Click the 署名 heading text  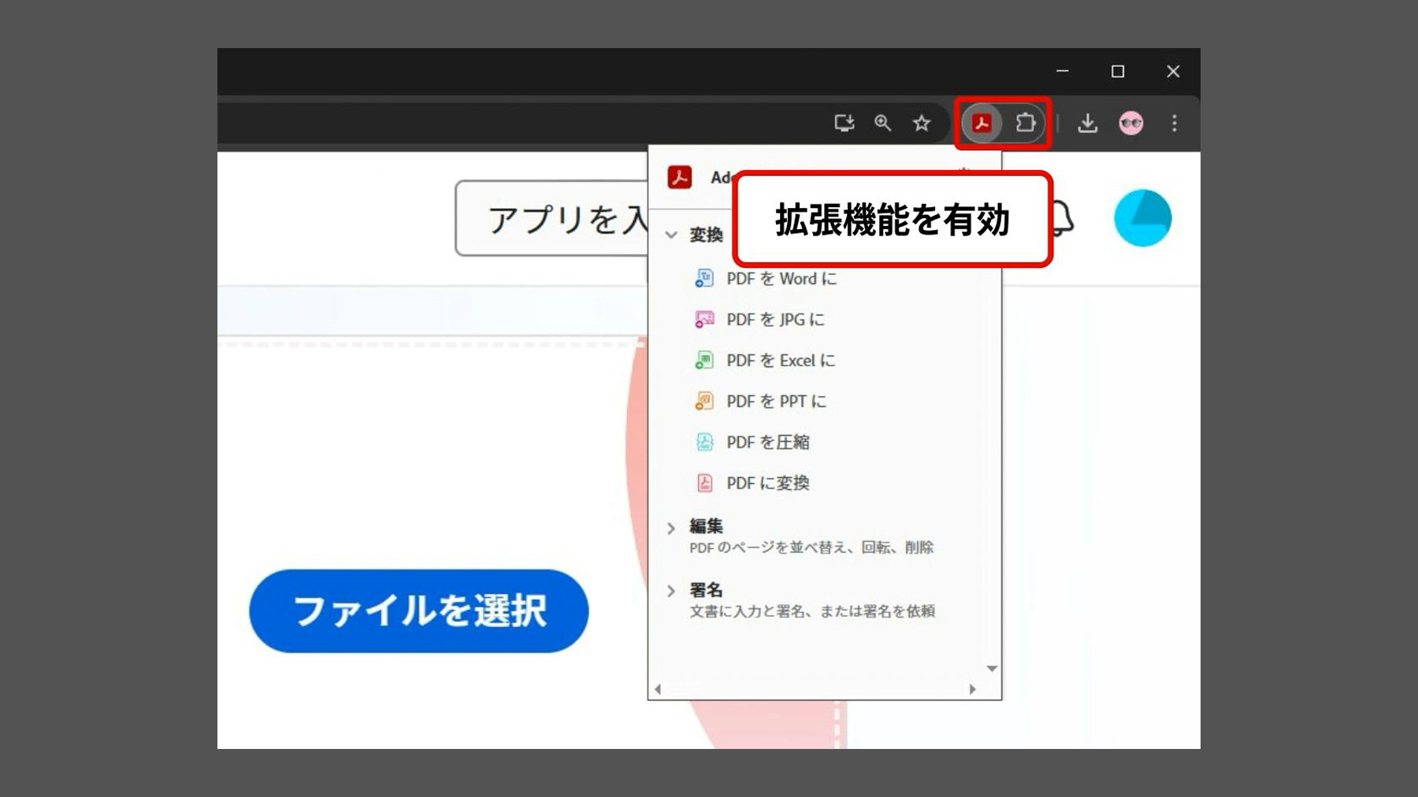706,590
